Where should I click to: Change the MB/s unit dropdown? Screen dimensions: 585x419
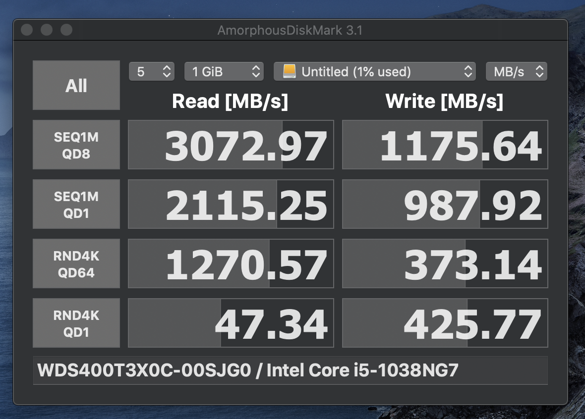[x=516, y=72]
